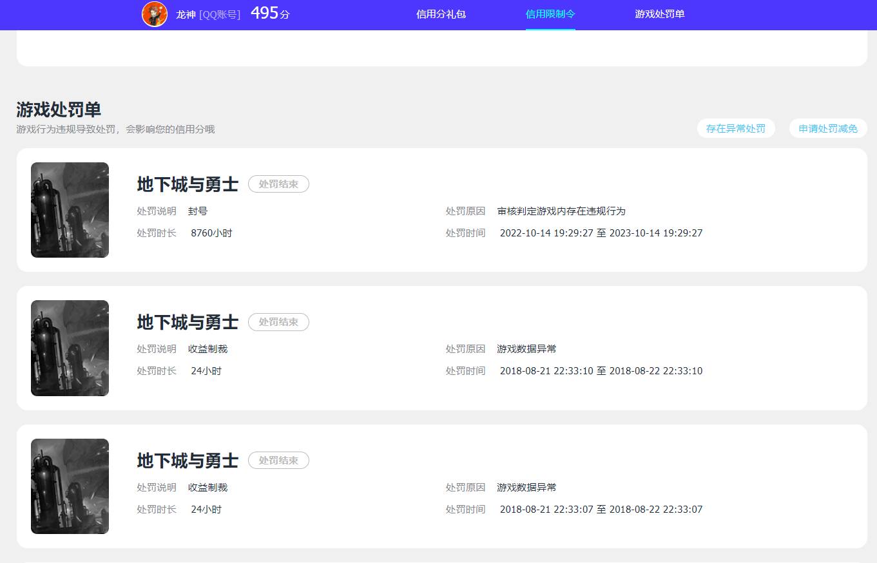
Task: Click the 地下城与勇士 game thumbnail in first card
Action: (x=70, y=210)
